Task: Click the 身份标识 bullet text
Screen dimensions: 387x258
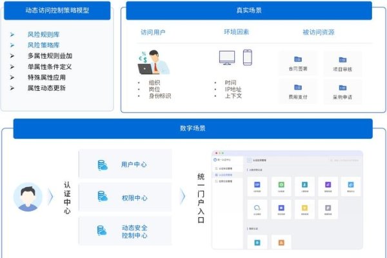Action: pyautogui.click(x=160, y=96)
